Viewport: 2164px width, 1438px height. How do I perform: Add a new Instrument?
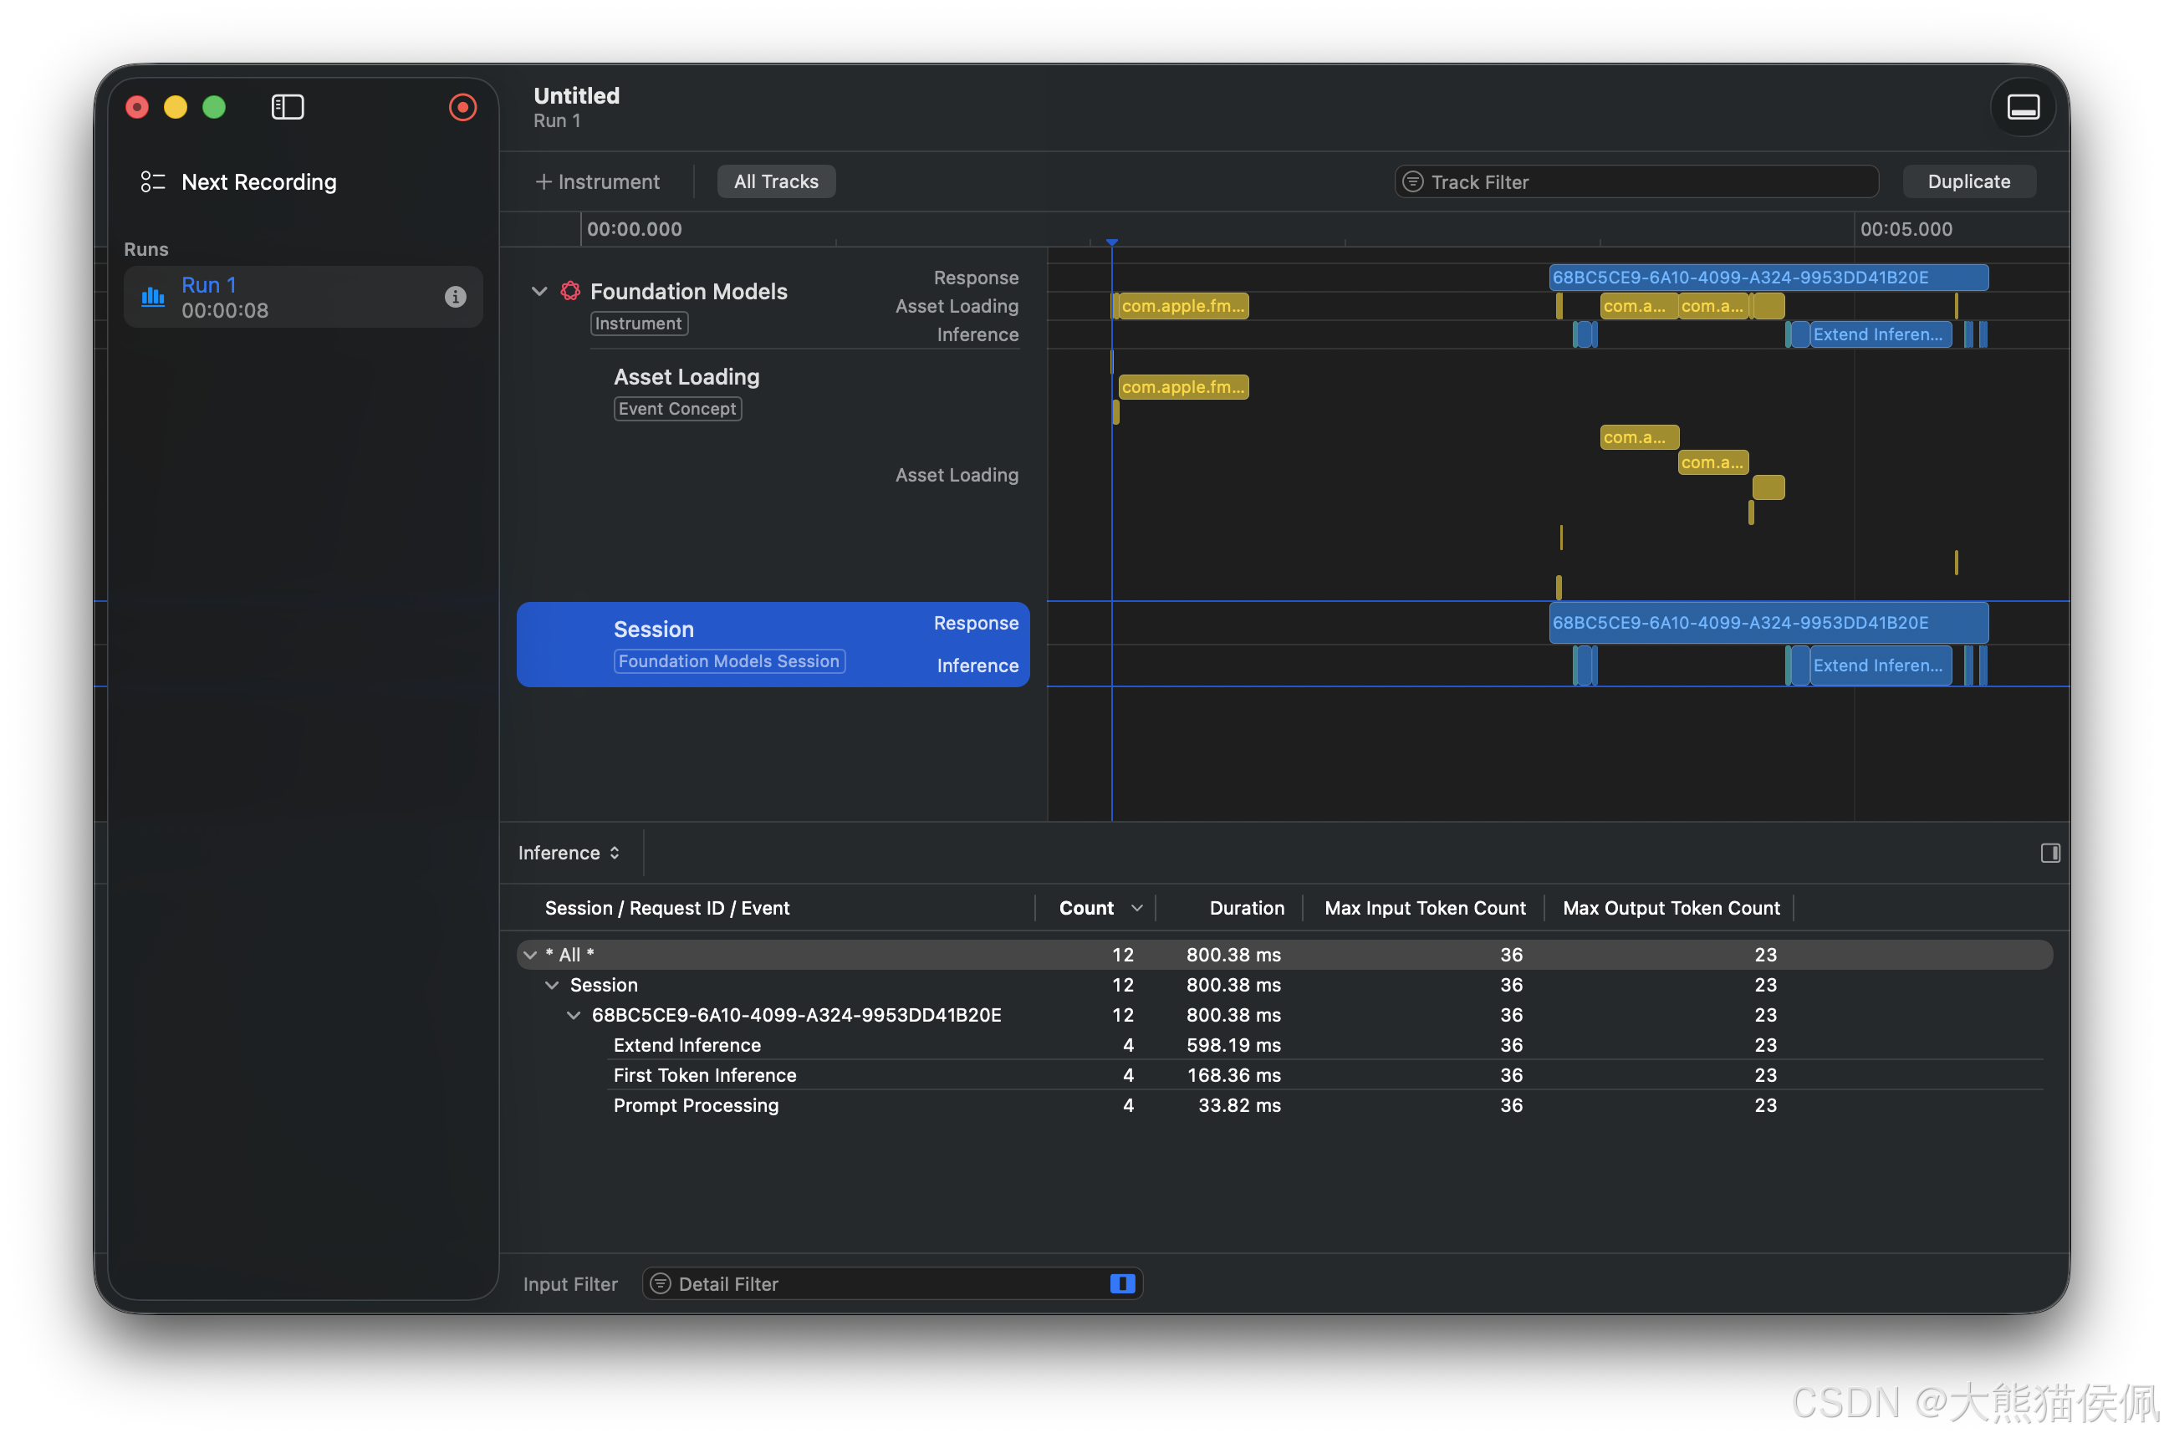coord(598,181)
